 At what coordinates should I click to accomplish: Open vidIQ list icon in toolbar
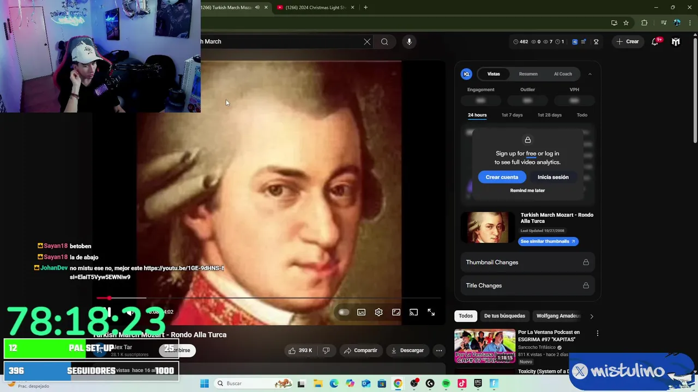(x=583, y=41)
